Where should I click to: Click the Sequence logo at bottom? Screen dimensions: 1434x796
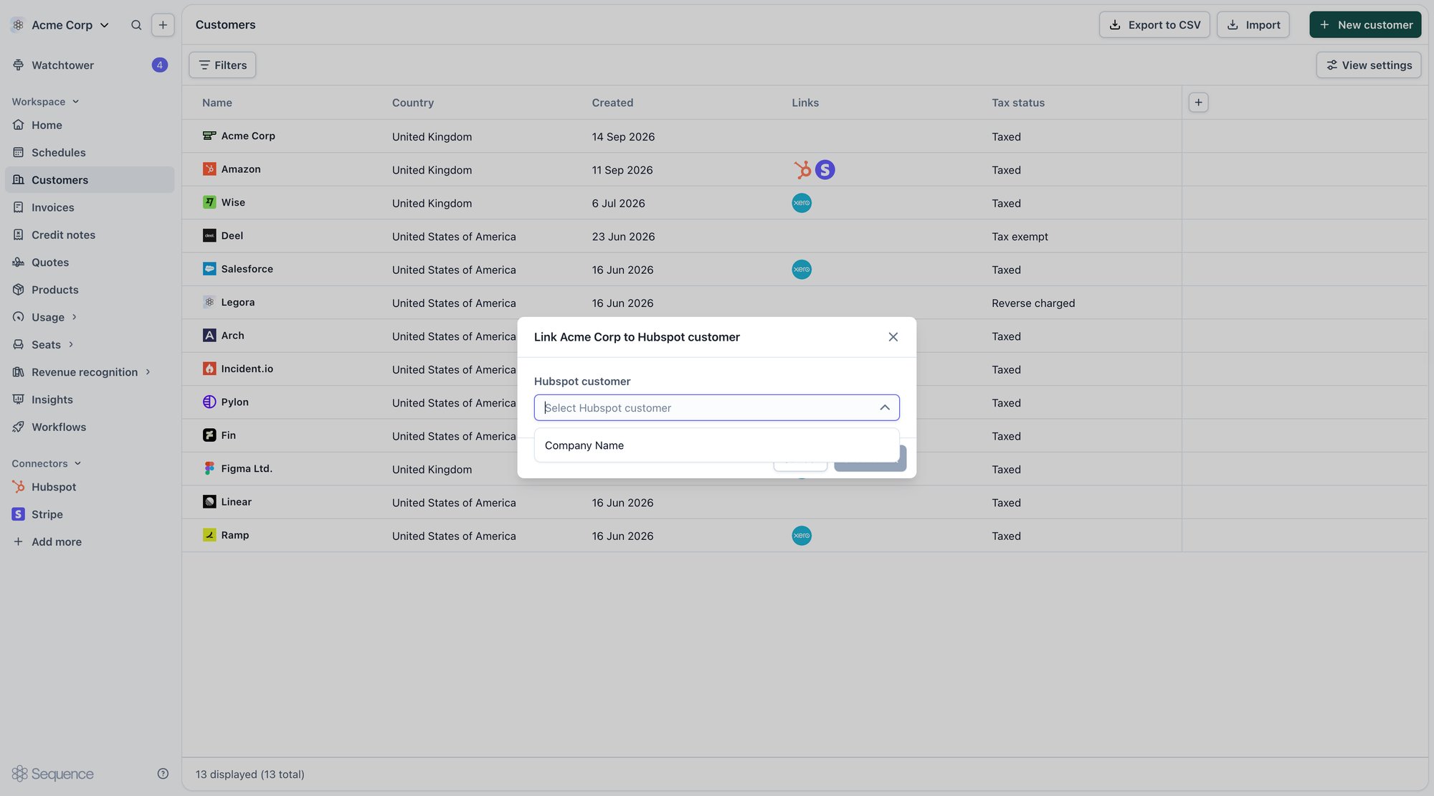click(x=53, y=774)
